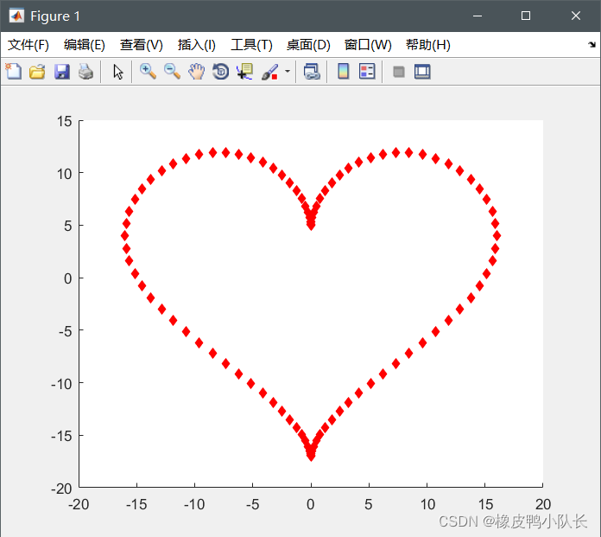The width and height of the screenshot is (601, 537).
Task: Select the Brush data tool
Action: point(269,72)
